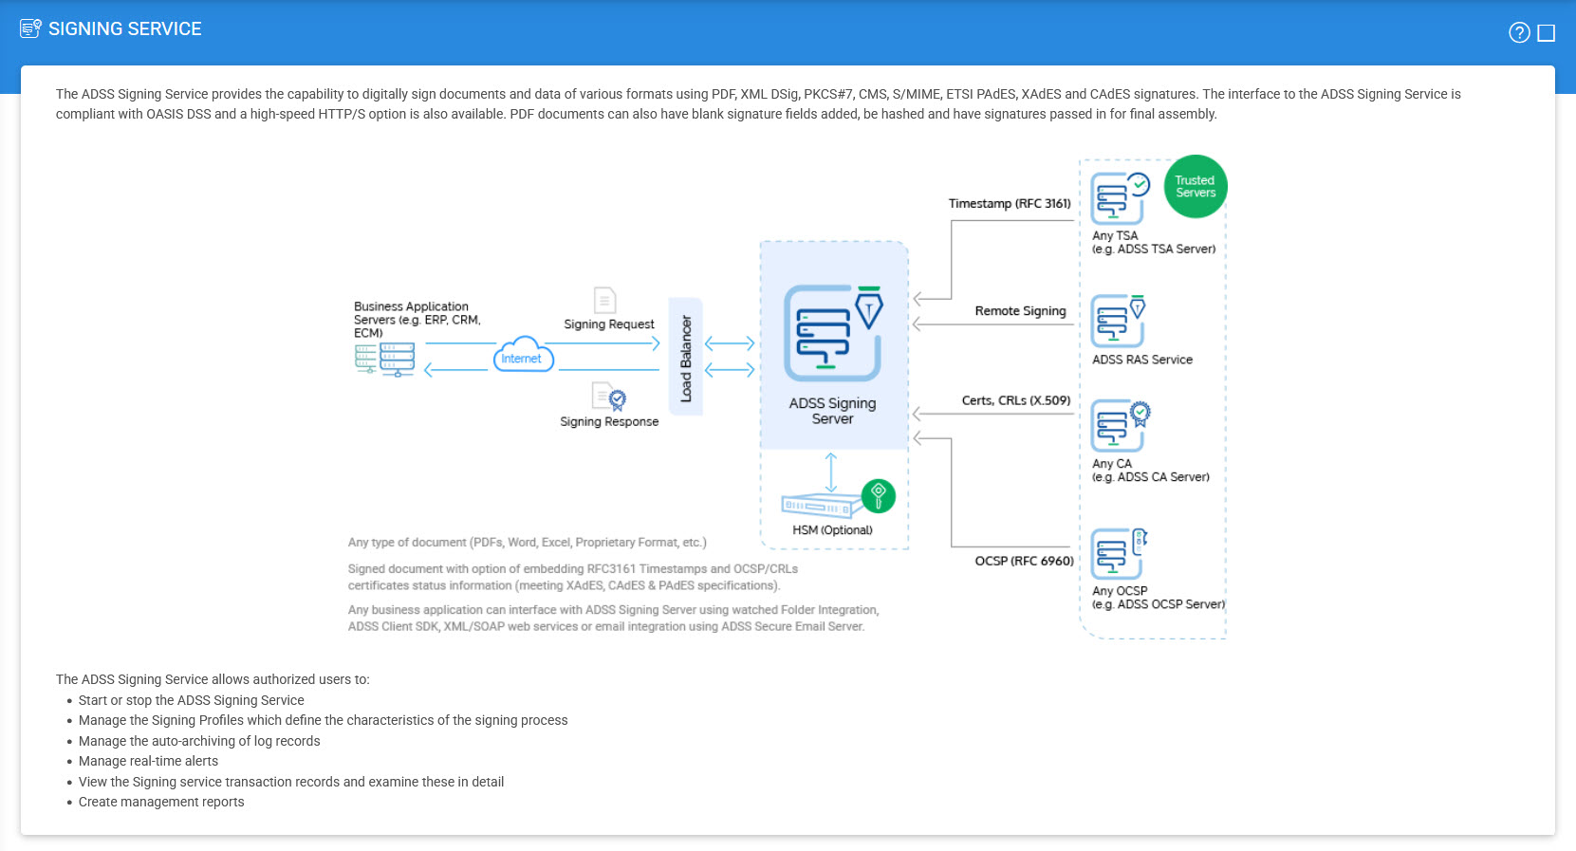Open the help question mark icon
This screenshot has width=1576, height=851.
1519,33
